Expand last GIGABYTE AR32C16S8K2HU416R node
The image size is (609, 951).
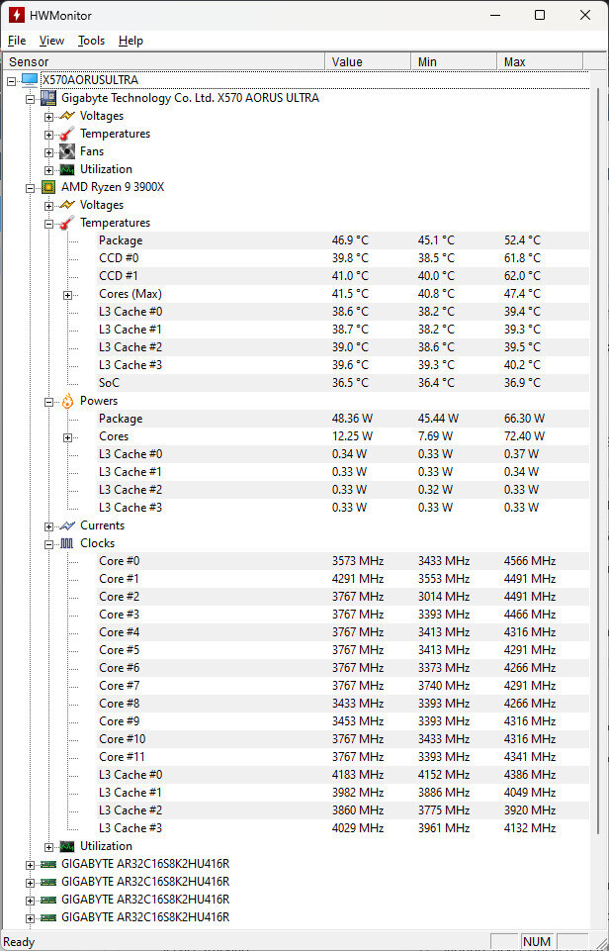click(x=31, y=918)
